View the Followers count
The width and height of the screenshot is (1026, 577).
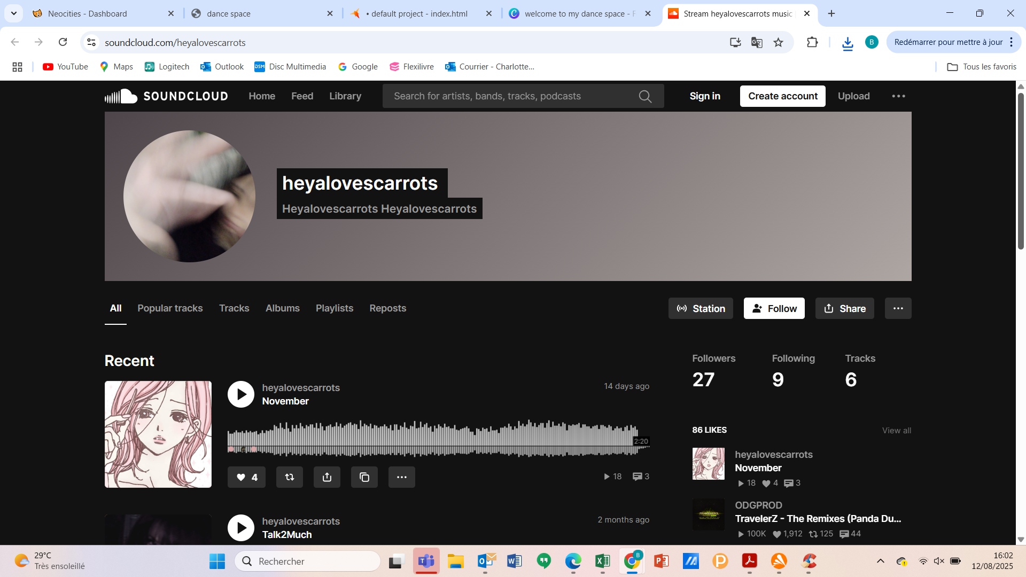(x=713, y=371)
